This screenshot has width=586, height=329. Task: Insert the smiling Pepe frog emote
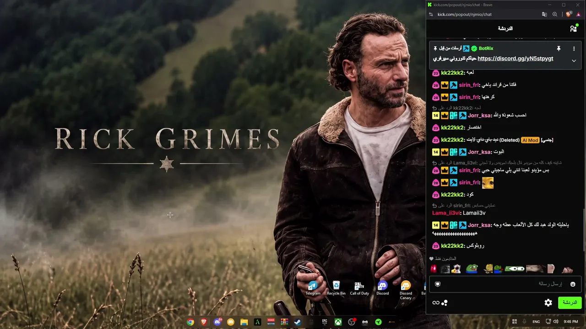pyautogui.click(x=472, y=269)
